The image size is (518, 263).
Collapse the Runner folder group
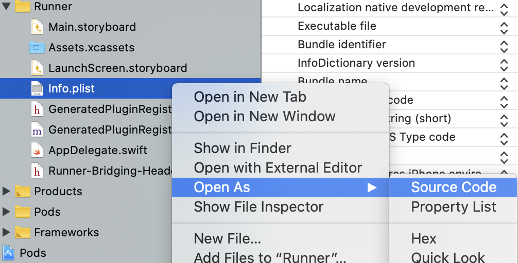[x=6, y=7]
